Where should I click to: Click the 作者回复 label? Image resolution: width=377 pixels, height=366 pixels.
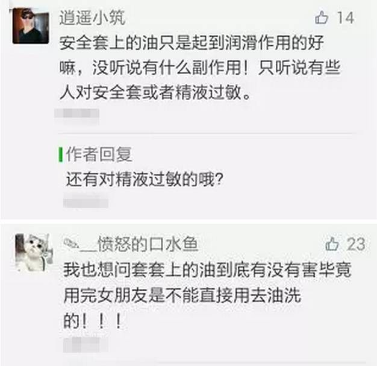pos(99,154)
